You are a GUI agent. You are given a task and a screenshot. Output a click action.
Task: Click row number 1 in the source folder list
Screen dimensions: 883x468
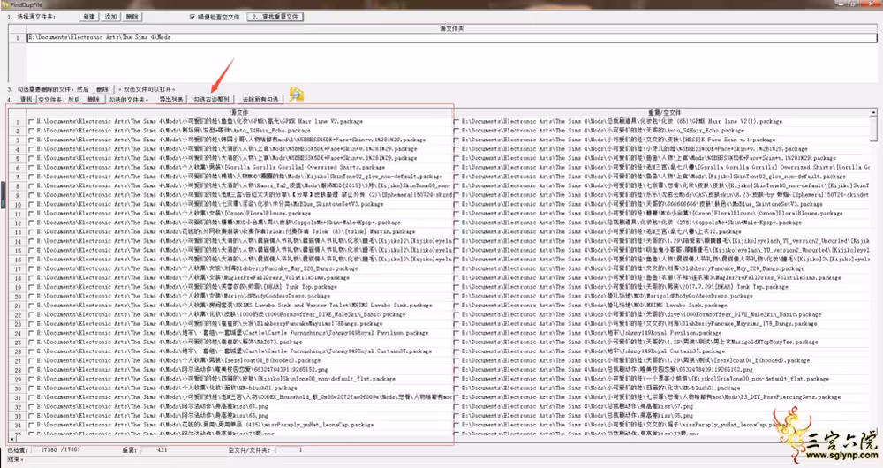click(x=18, y=38)
